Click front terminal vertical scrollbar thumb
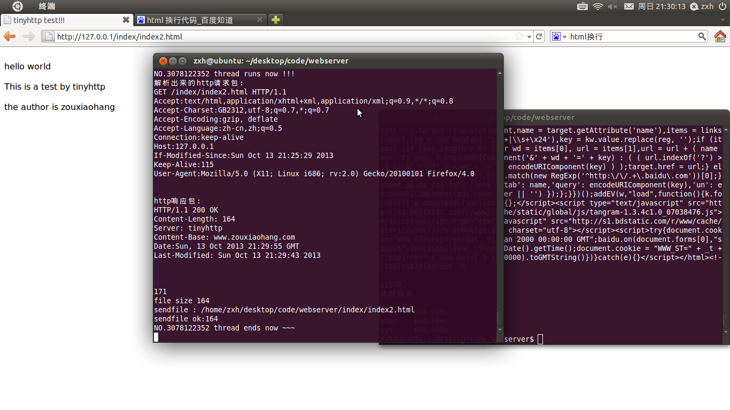 click(x=500, y=319)
